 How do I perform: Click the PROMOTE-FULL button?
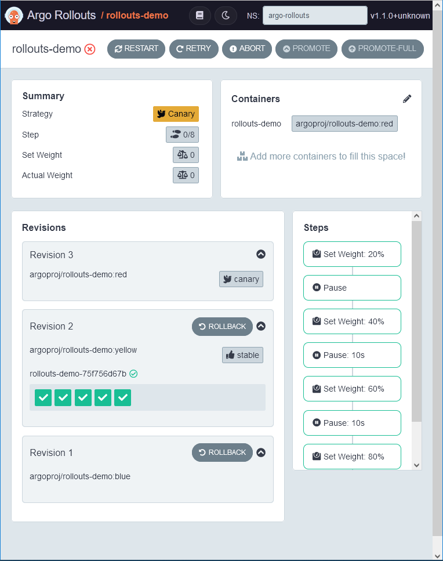pyautogui.click(x=383, y=49)
